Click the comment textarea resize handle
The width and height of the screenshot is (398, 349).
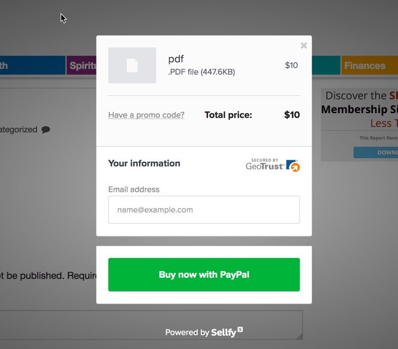pyautogui.click(x=300, y=336)
